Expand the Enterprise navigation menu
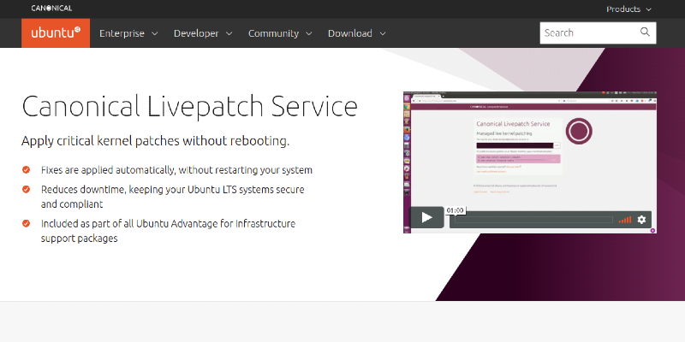 click(x=128, y=33)
